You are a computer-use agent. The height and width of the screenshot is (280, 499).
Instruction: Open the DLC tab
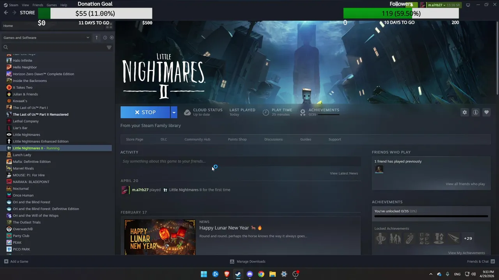(164, 139)
